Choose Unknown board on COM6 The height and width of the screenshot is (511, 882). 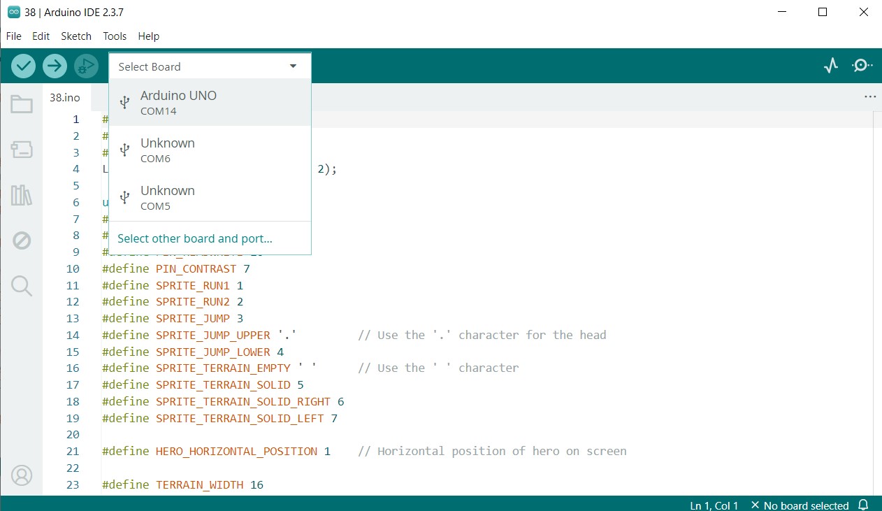click(210, 150)
